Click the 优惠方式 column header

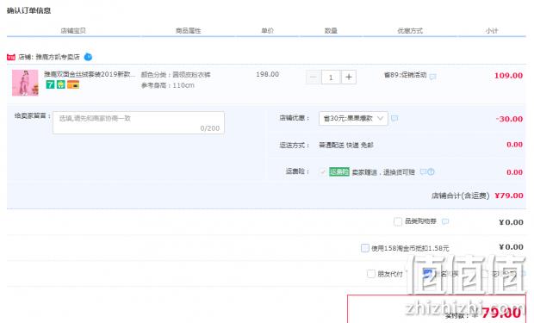click(x=410, y=31)
